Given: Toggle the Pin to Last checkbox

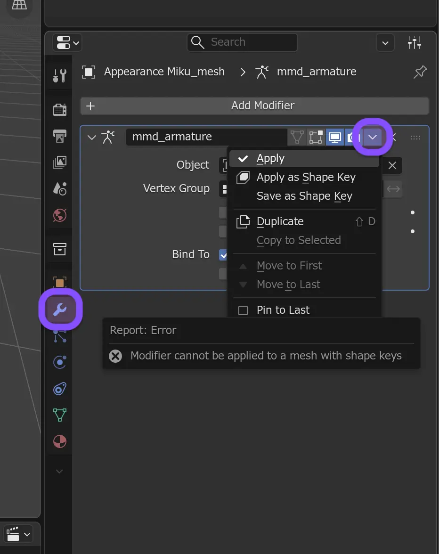Looking at the screenshot, I should [243, 310].
